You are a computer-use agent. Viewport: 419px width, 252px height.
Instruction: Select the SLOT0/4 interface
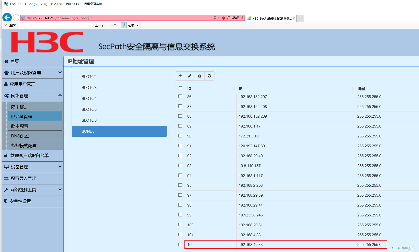click(x=119, y=99)
